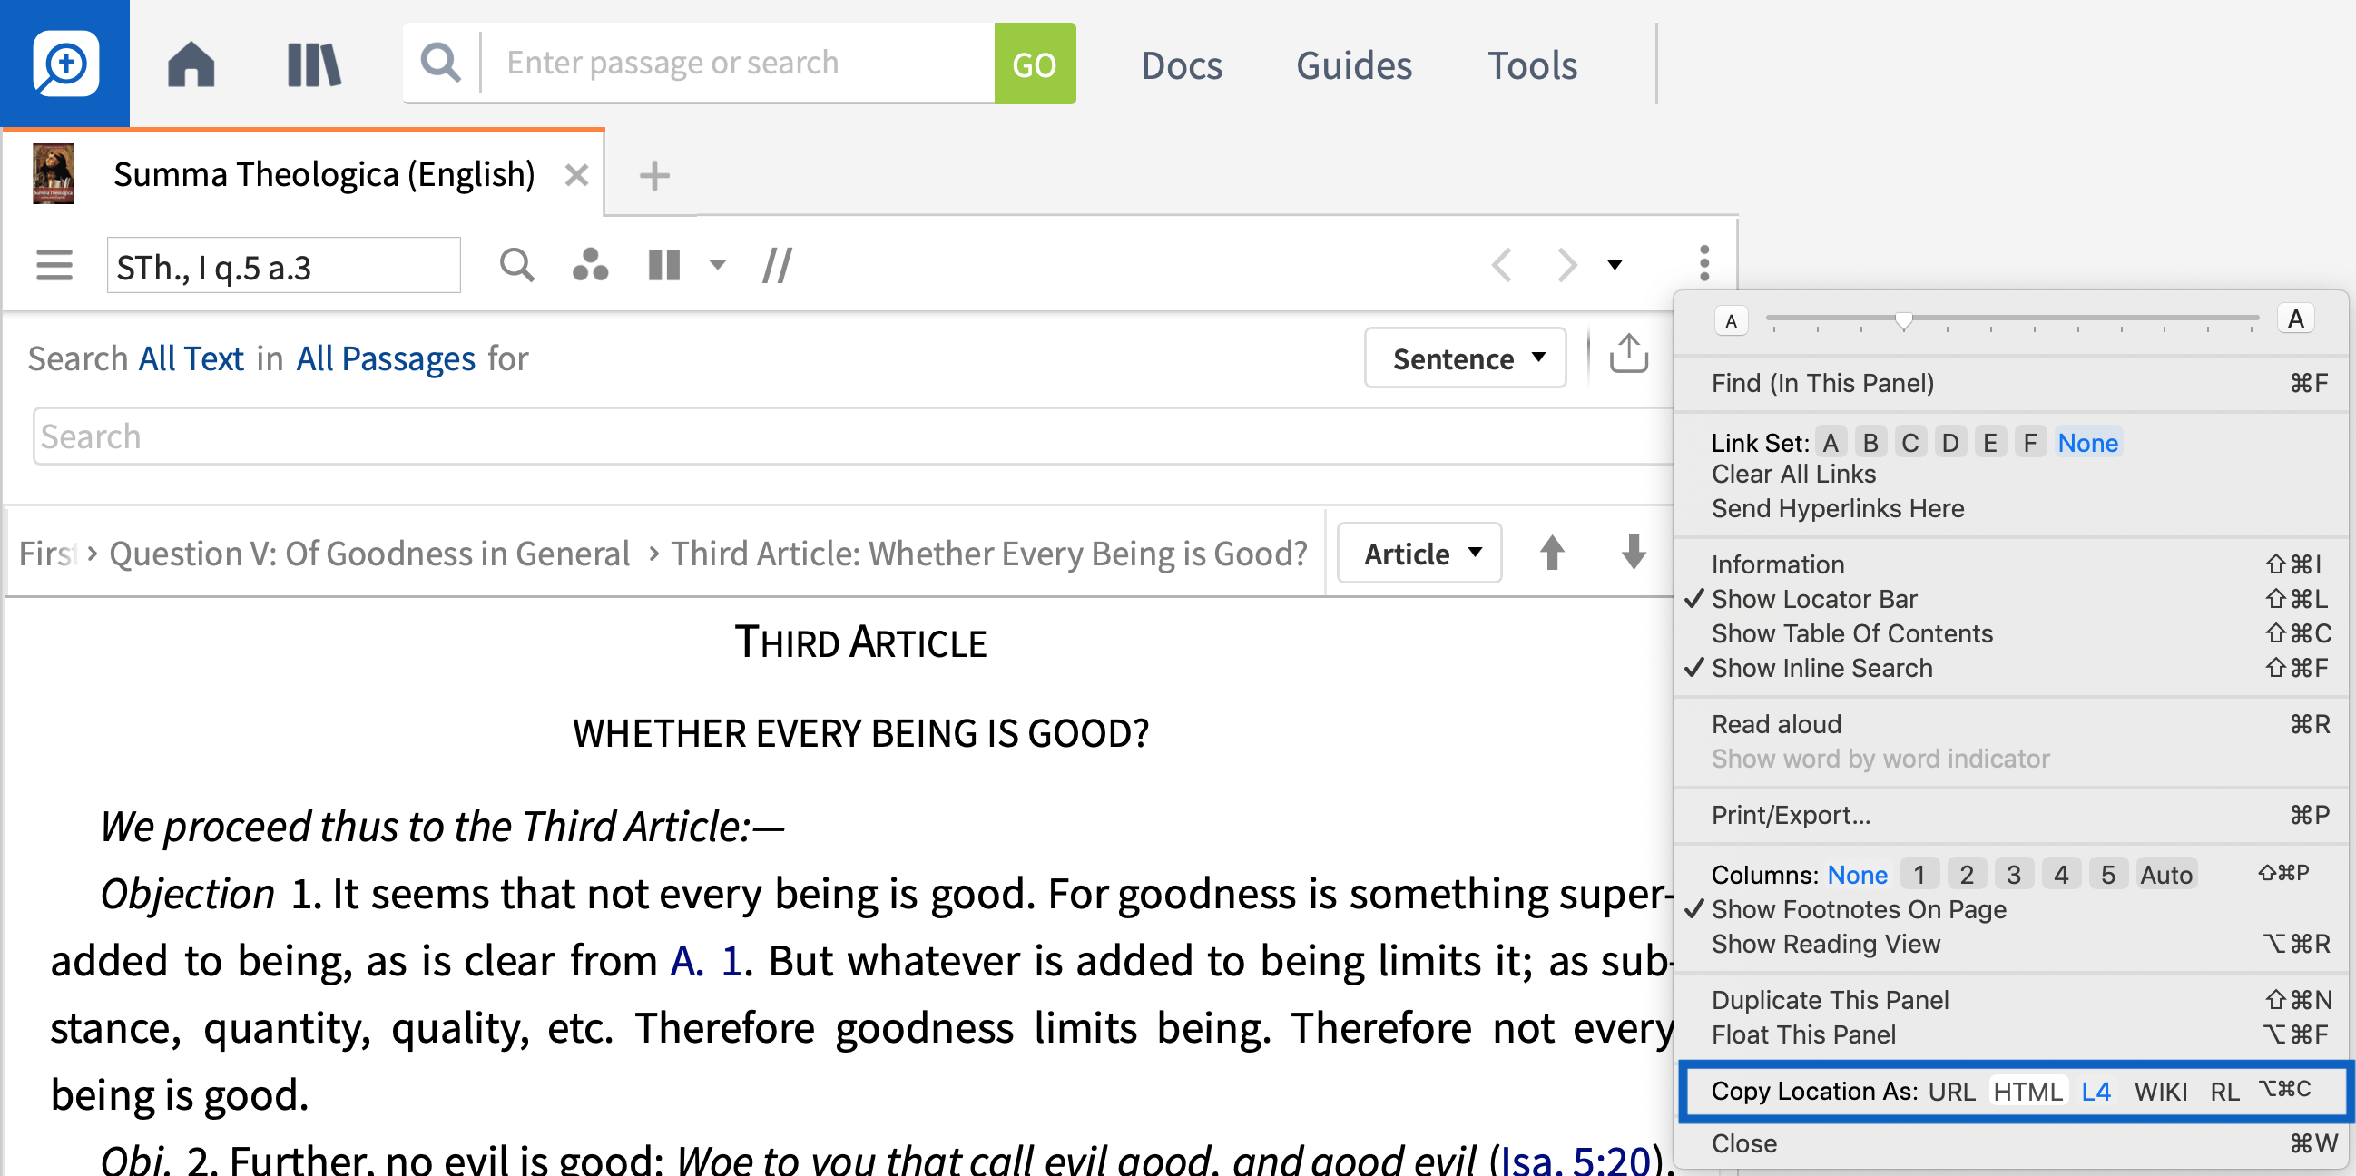2356x1176 pixels.
Task: Open the Library books icon
Action: (314, 64)
